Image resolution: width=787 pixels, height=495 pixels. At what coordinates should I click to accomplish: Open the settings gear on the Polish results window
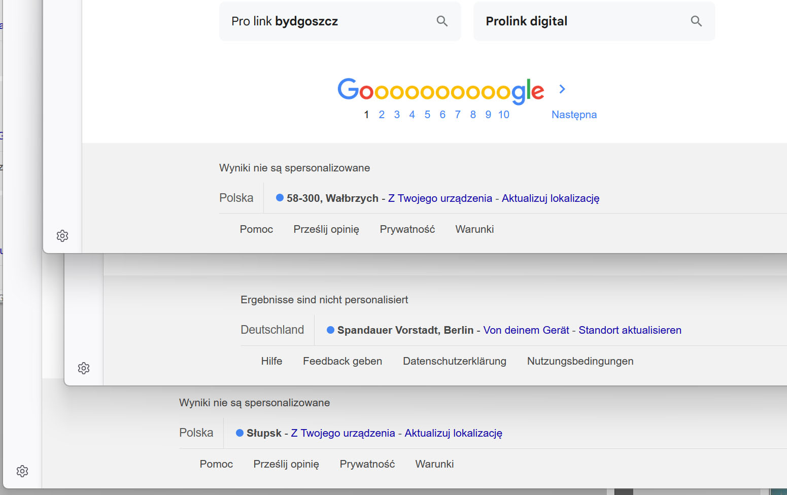62,235
